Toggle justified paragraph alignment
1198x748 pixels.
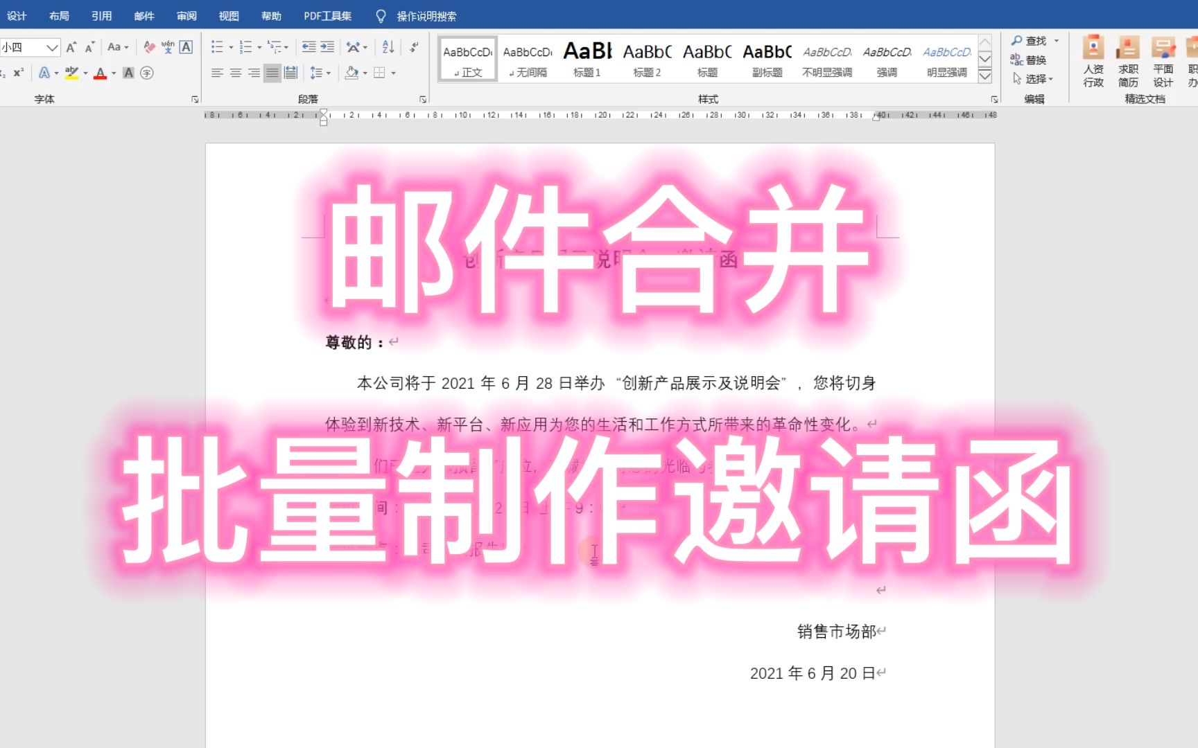point(272,73)
